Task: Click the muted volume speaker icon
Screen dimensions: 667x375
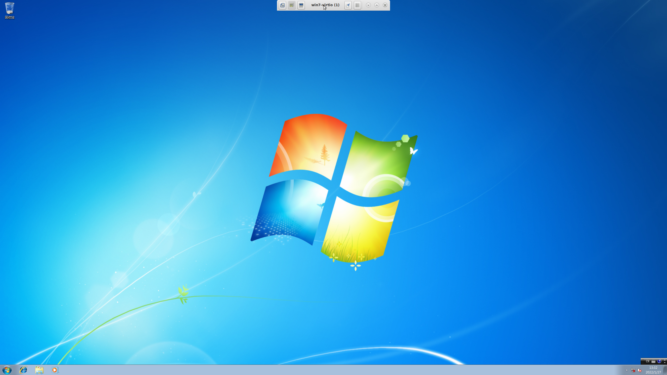Action: point(639,370)
